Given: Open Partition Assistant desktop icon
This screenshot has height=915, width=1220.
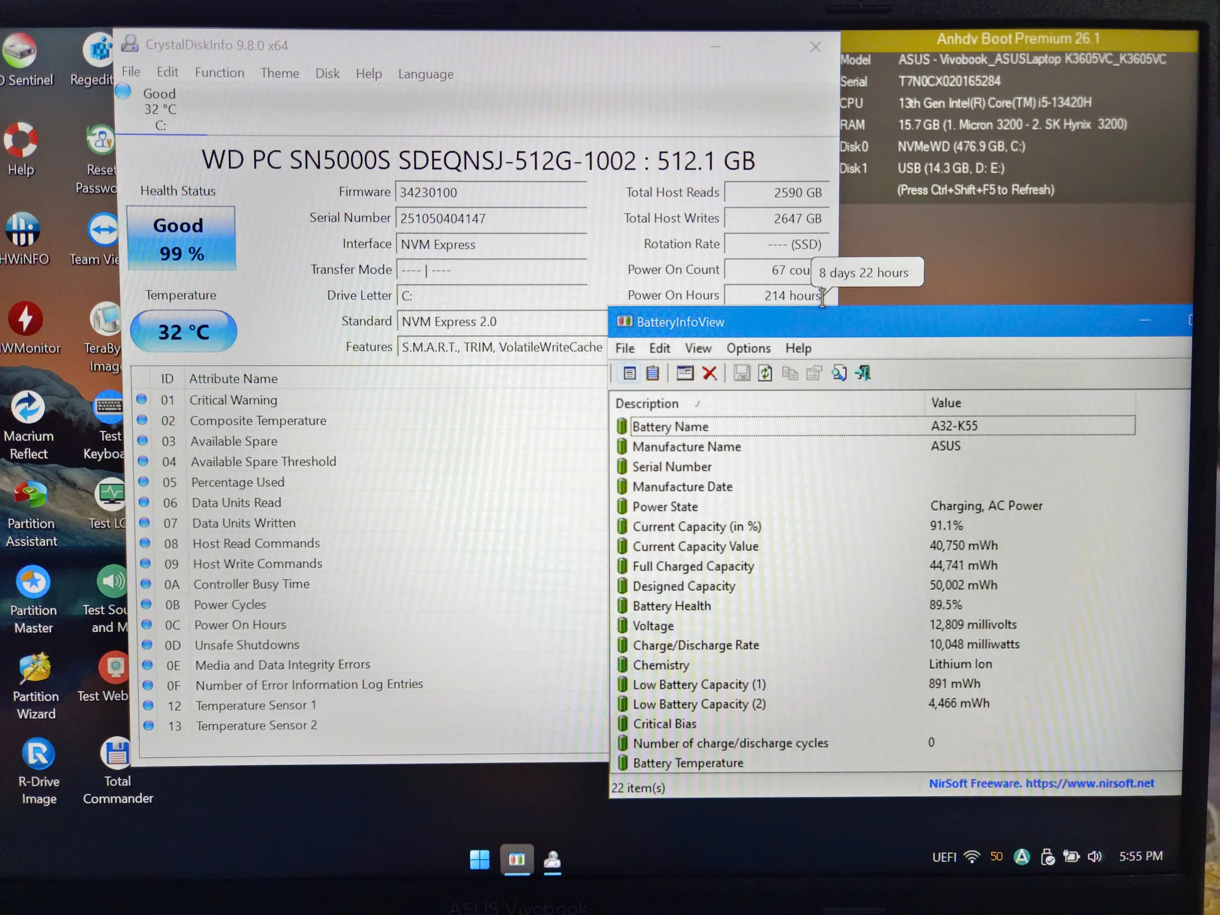Looking at the screenshot, I should coord(31,514).
